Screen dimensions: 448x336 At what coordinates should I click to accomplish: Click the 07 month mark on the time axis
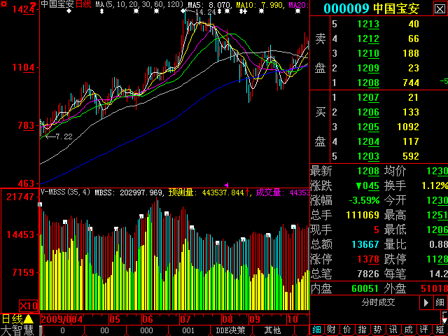point(185,319)
